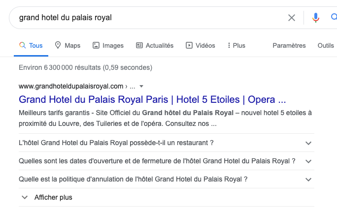This screenshot has height=212, width=337.
Task: Click the www.grandhoteldupalaisroyal.com URL
Action: click(x=71, y=86)
